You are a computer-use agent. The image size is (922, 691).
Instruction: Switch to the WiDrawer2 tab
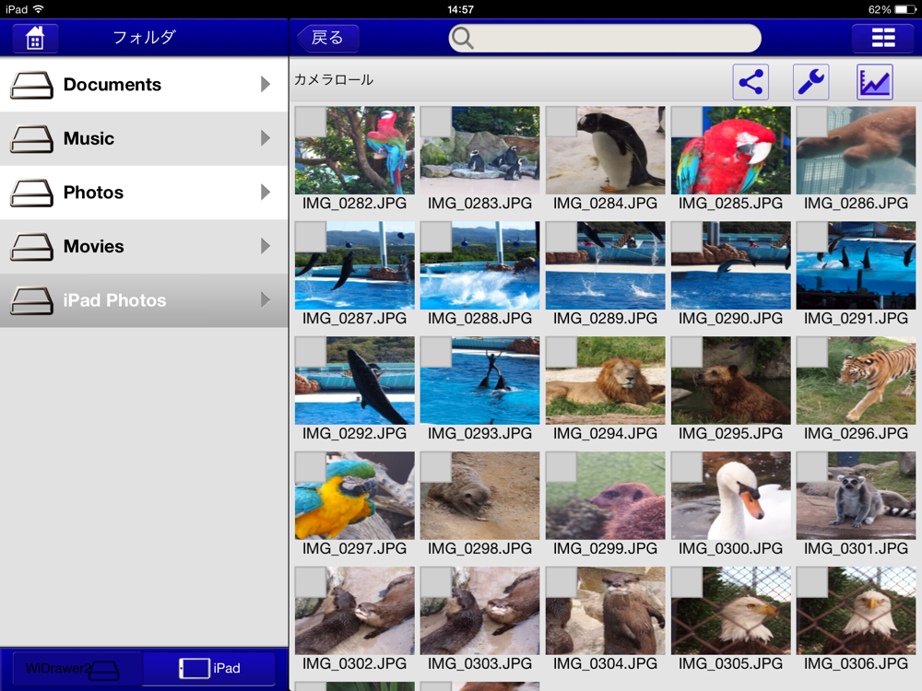[77, 668]
